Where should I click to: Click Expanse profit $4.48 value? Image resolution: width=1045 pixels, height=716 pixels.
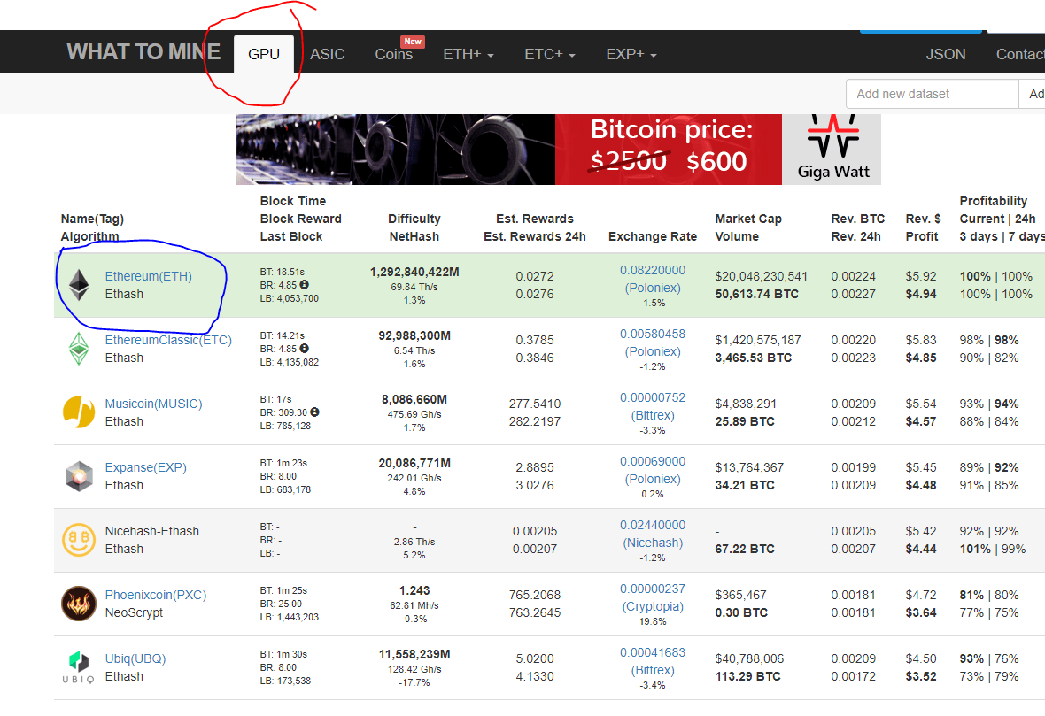(921, 486)
